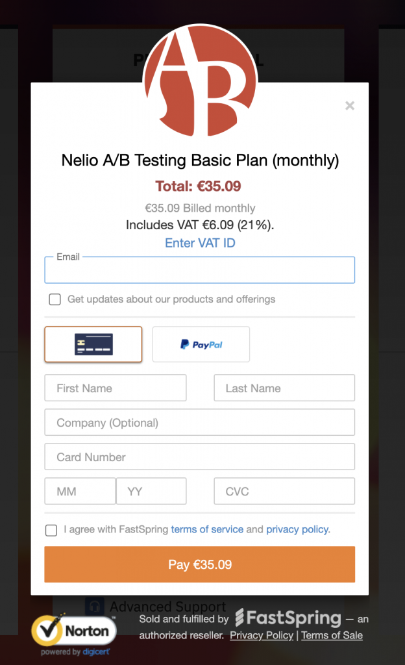Click the MM expiry month field
Screen dimensions: 405x665
[x=80, y=491]
